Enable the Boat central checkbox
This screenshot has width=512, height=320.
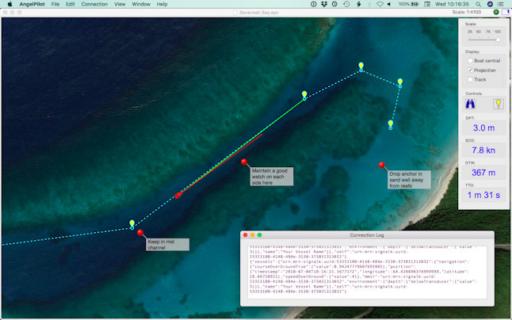point(470,61)
